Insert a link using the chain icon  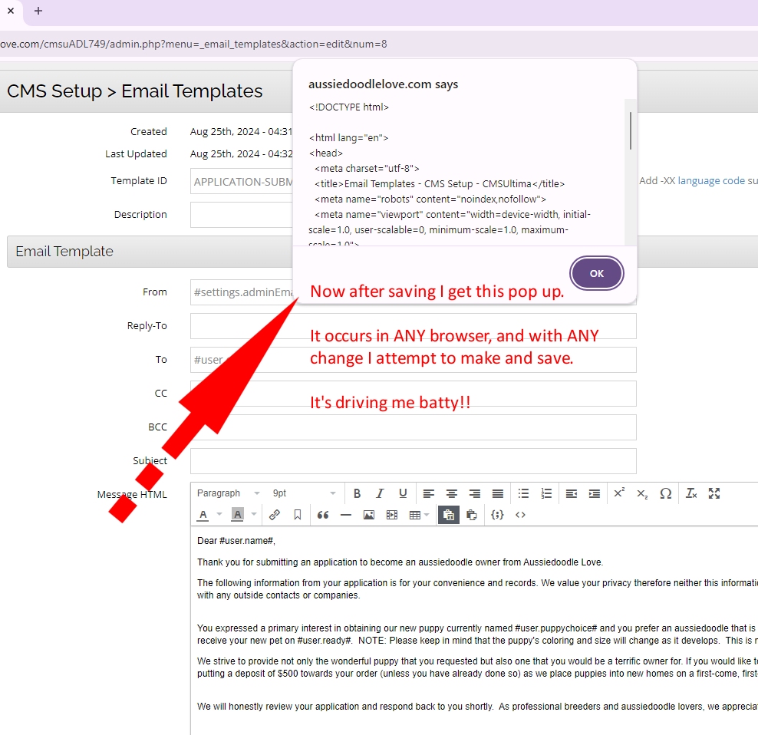pos(274,515)
